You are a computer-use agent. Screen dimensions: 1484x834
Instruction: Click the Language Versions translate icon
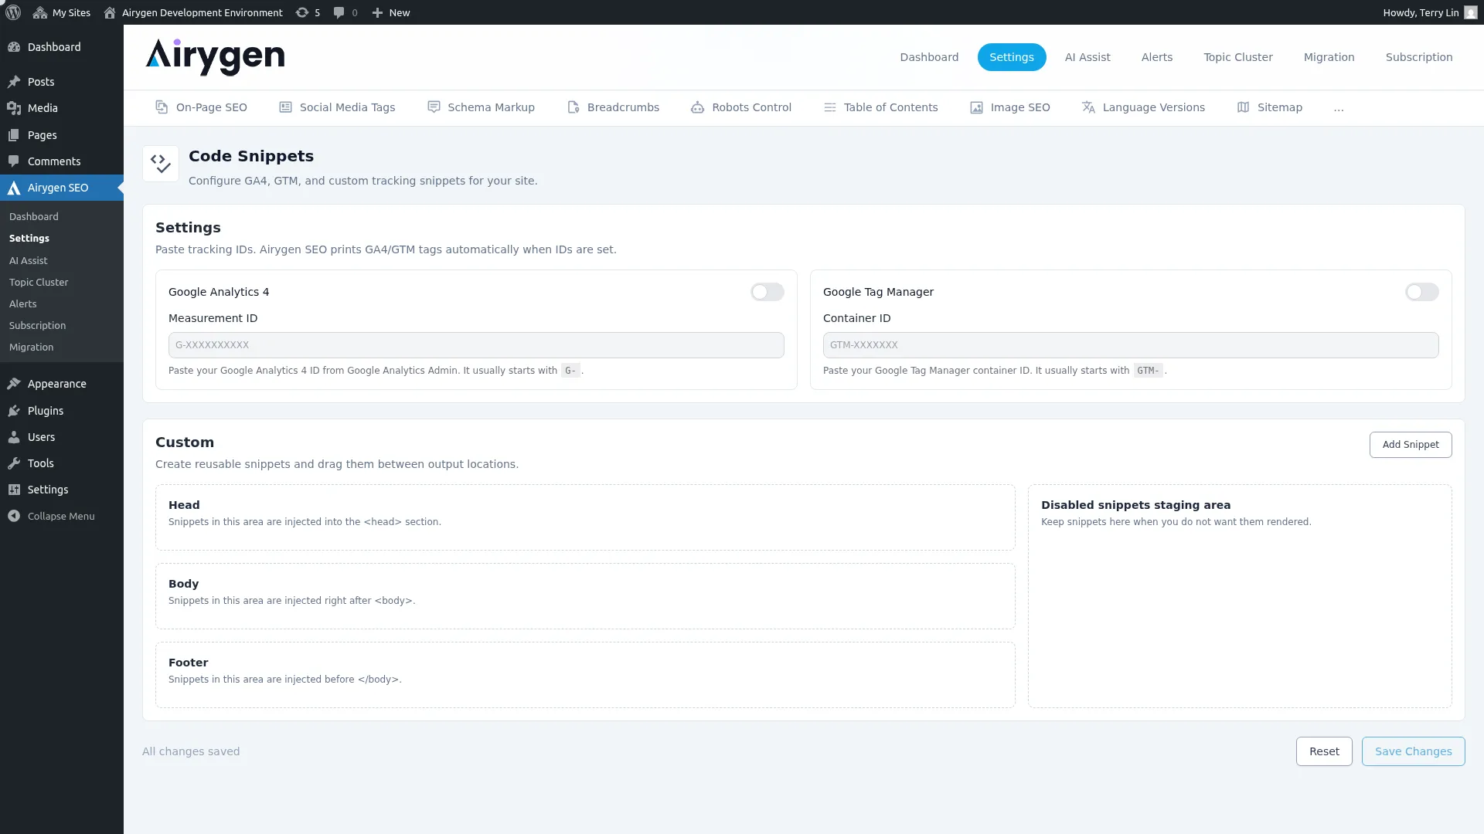[1088, 107]
